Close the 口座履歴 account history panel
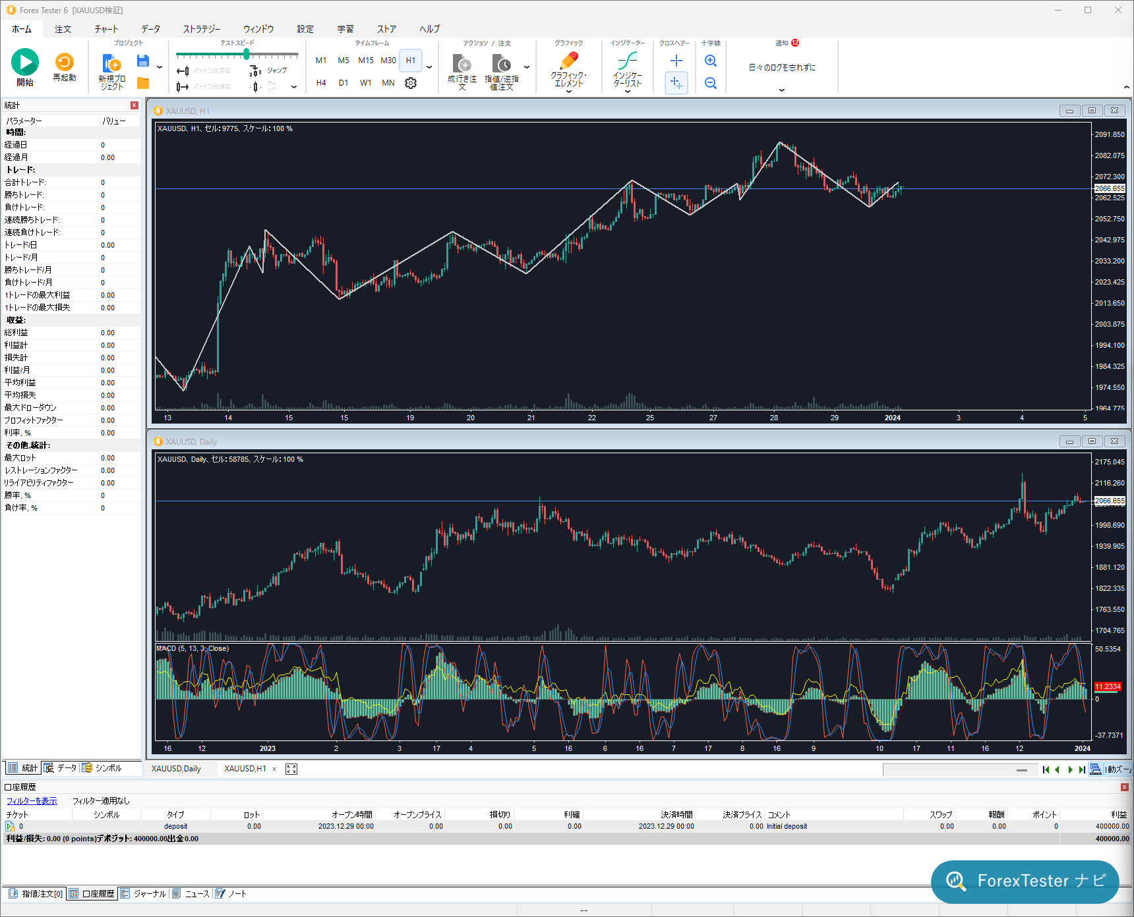Image resolution: width=1134 pixels, height=917 pixels. tap(1125, 787)
